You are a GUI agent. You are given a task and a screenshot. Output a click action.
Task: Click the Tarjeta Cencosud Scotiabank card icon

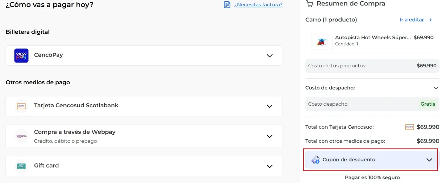tap(21, 106)
